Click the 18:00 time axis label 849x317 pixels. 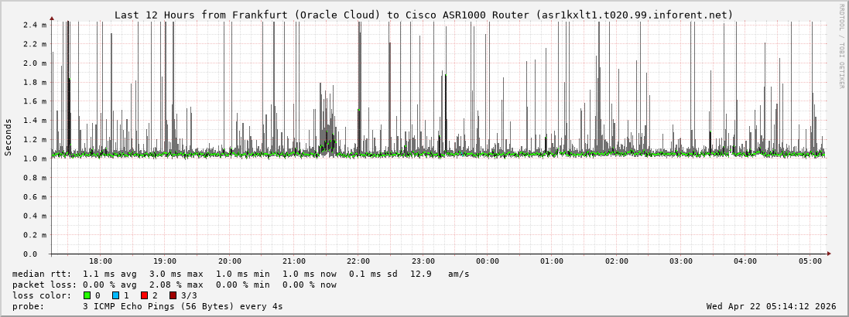(101, 261)
